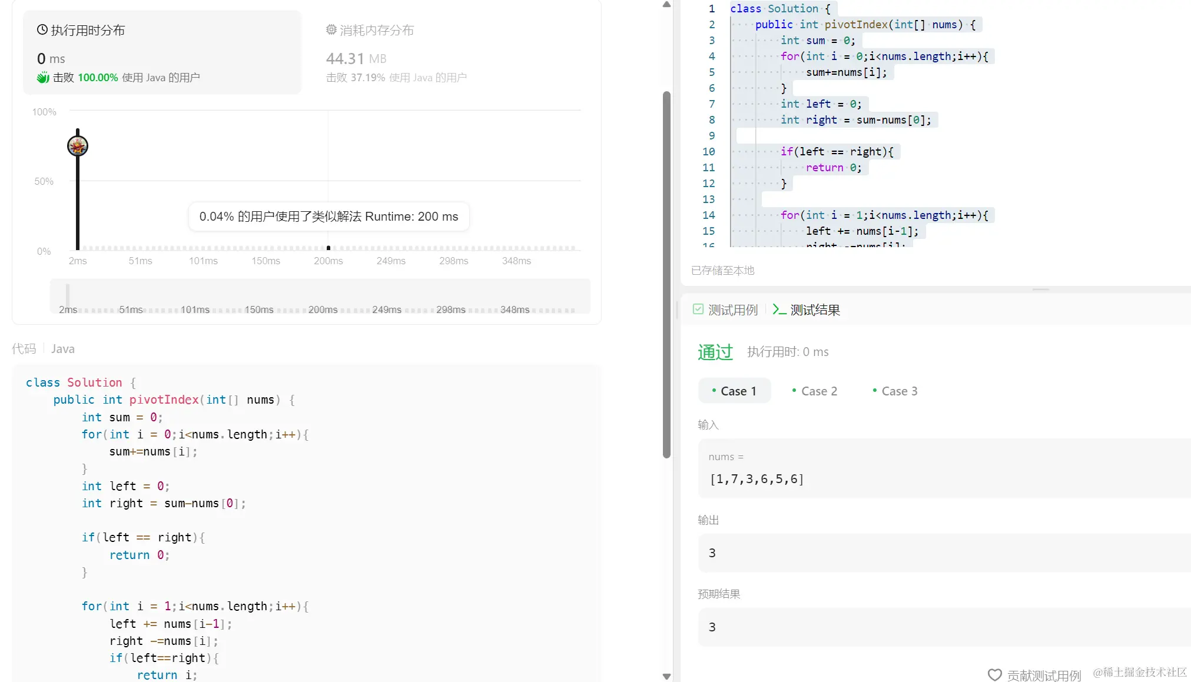Click the 贡献测试用例 link
The width and height of the screenshot is (1191, 682).
[x=1044, y=675]
